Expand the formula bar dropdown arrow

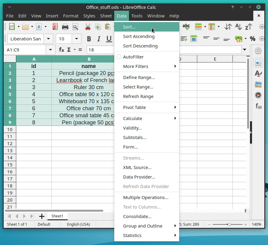pos(245,50)
